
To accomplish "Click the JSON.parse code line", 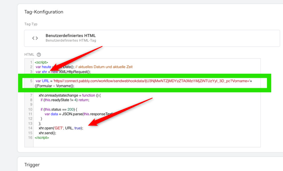I will point(79,114).
